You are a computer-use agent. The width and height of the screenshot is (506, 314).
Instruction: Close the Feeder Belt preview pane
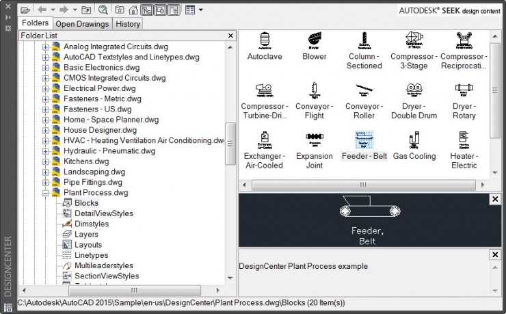point(495,199)
